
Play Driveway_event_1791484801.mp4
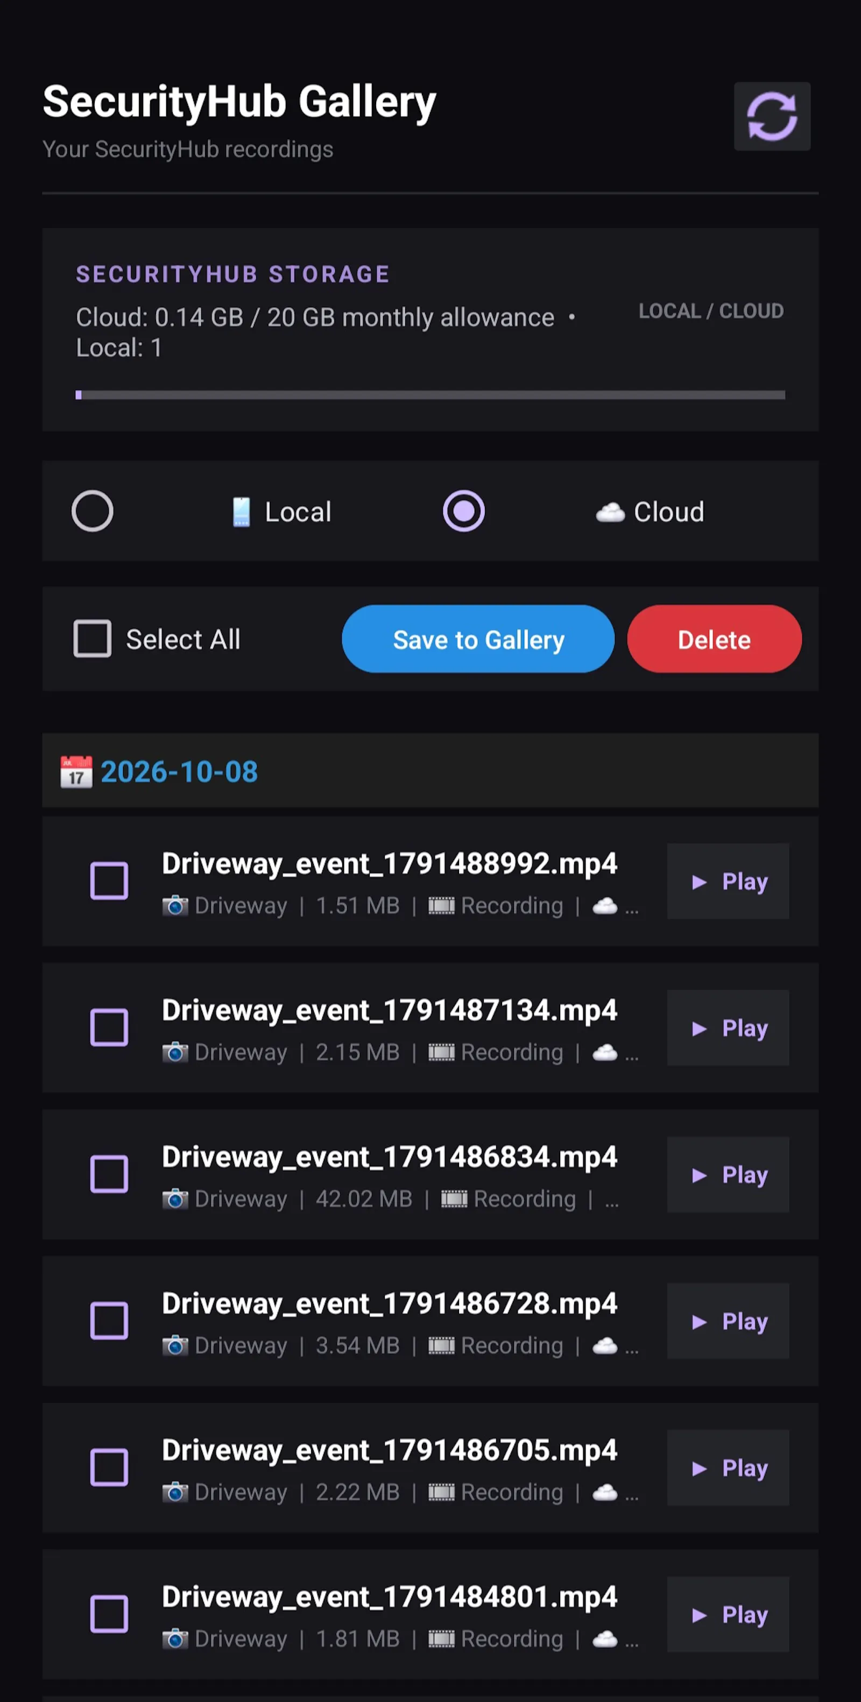coord(728,1614)
